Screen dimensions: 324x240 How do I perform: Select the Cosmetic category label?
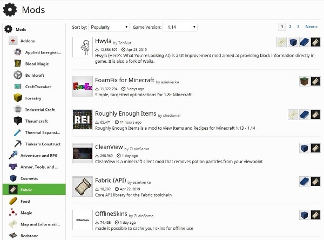pos(29,178)
